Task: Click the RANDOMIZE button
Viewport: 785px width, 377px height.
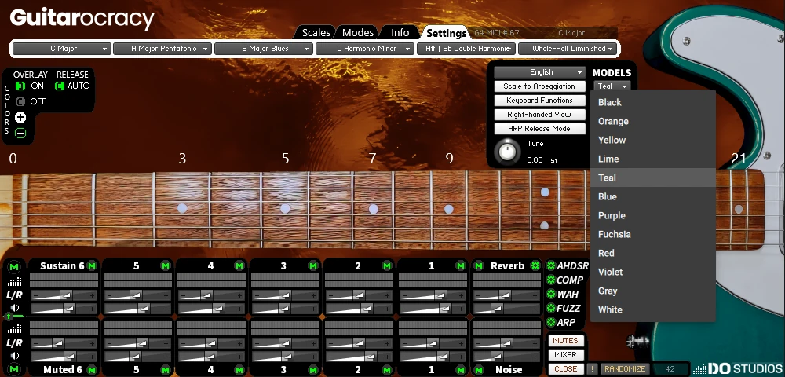Action: click(624, 368)
